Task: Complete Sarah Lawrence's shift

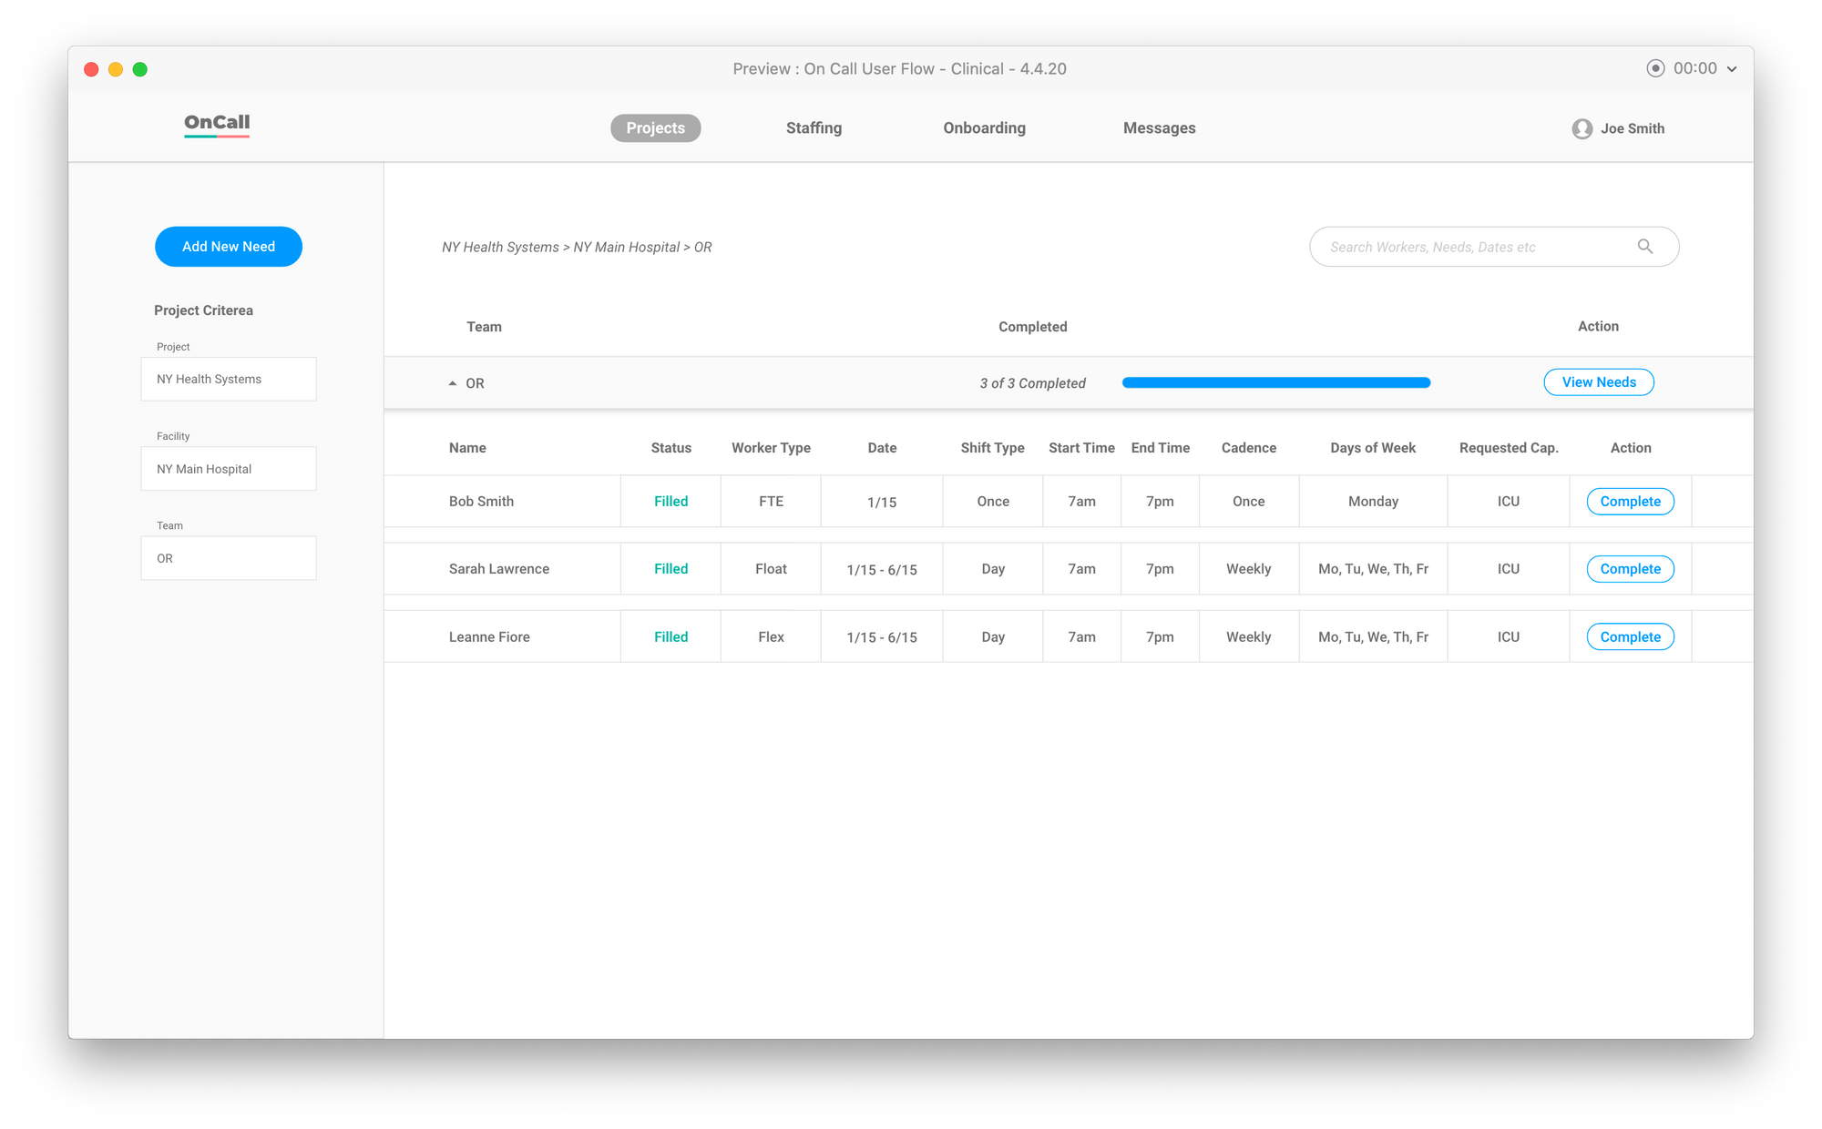Action: [x=1630, y=569]
